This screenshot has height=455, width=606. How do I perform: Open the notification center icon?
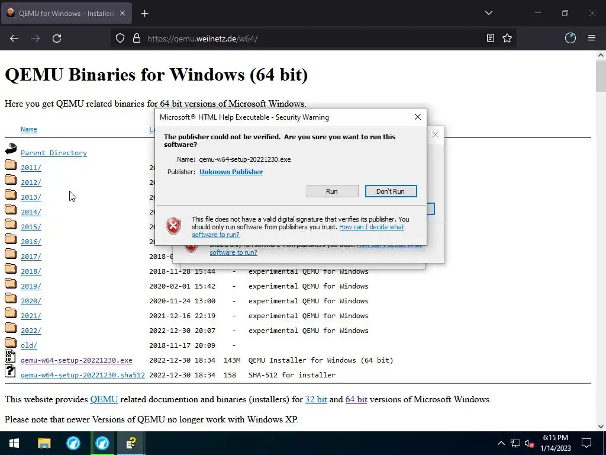tap(586, 443)
